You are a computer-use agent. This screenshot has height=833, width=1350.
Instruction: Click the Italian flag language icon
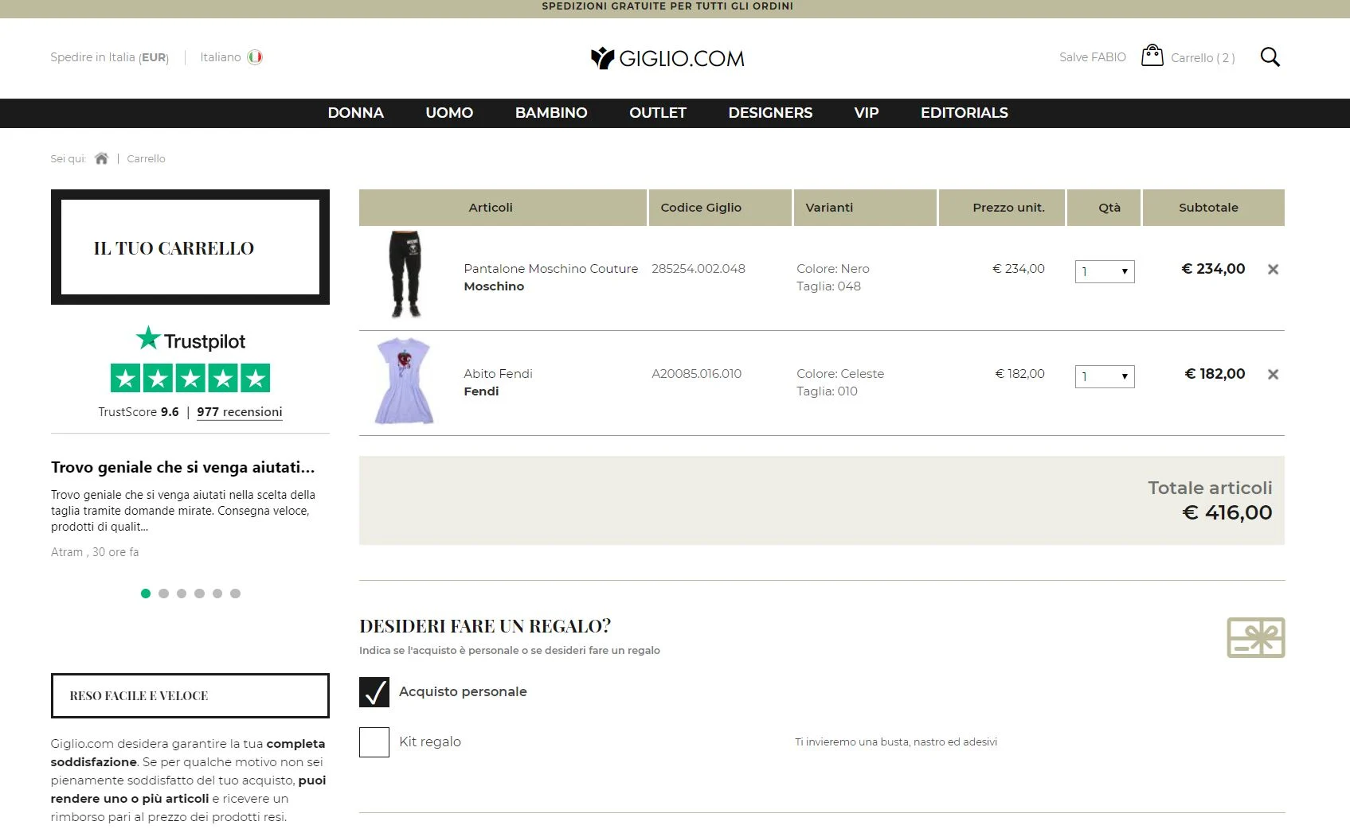[255, 57]
